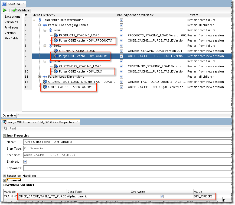235x205 pixels.
Task: Open the Privileges side tab
Action: pyautogui.click(x=11, y=27)
